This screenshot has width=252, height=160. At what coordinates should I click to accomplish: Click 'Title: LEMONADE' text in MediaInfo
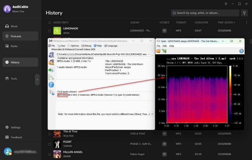[114, 61]
